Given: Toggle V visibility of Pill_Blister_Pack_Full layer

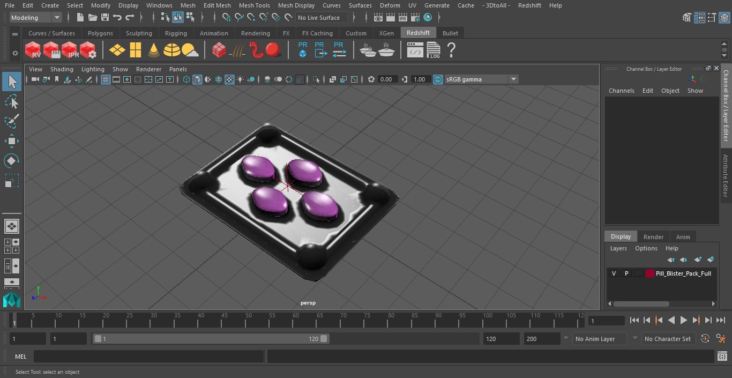Looking at the screenshot, I should pos(614,273).
